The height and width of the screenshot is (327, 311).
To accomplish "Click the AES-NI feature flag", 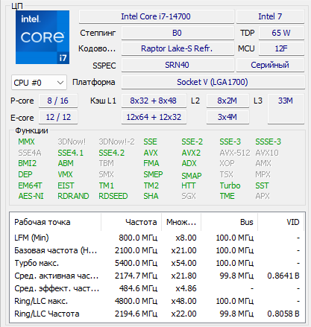I will [31, 196].
